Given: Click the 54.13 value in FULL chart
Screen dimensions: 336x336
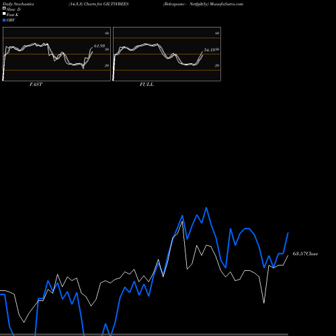Looking at the screenshot, I should [210, 50].
